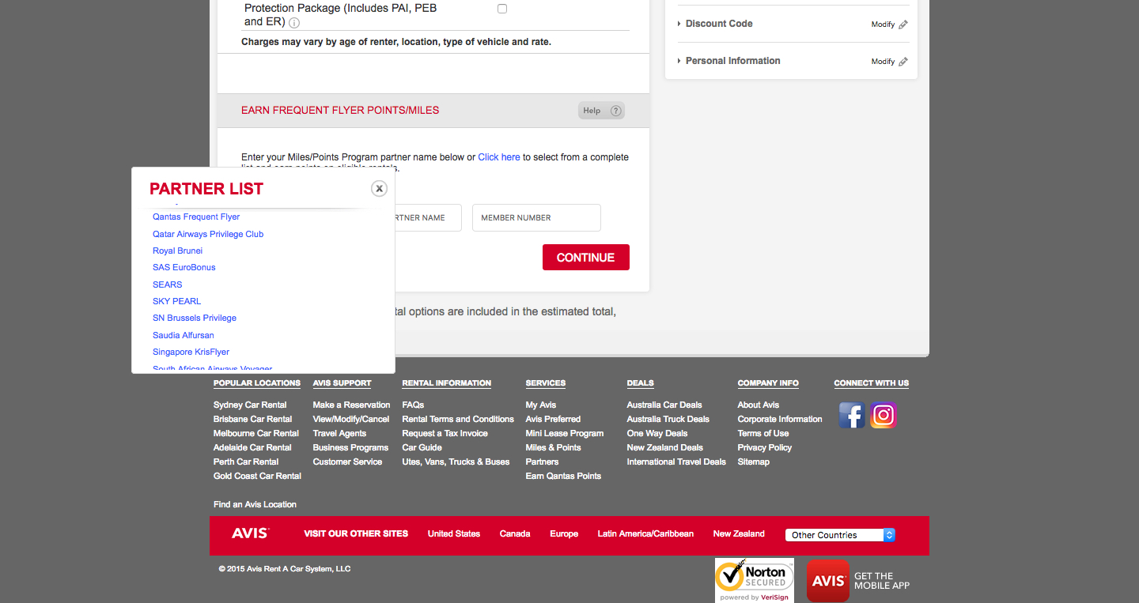Screen dimensions: 1139x603
Task: Open FAQs link in footer
Action: (414, 405)
